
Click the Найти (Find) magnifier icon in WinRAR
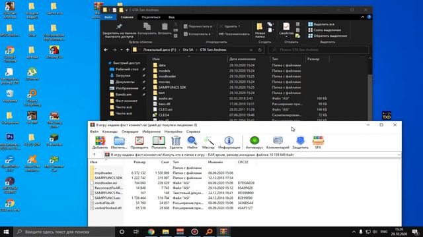pyautogui.click(x=192, y=142)
